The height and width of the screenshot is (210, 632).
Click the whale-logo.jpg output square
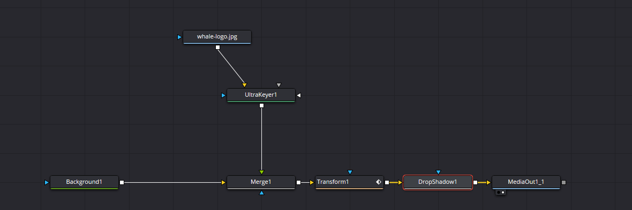(x=217, y=48)
